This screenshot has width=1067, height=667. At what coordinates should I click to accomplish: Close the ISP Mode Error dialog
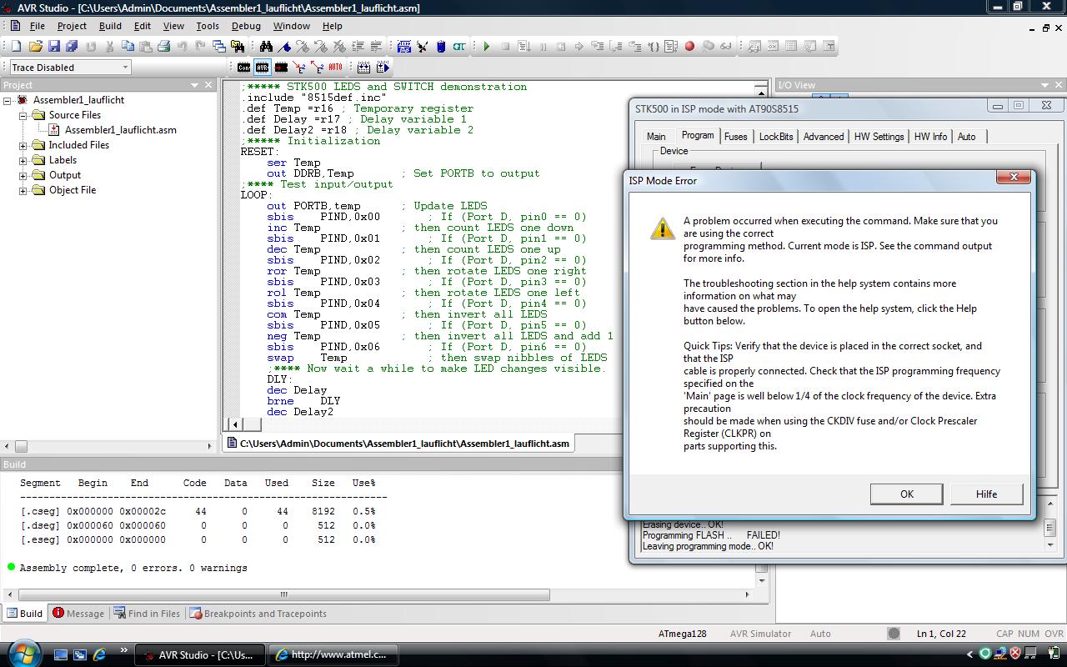[1014, 177]
